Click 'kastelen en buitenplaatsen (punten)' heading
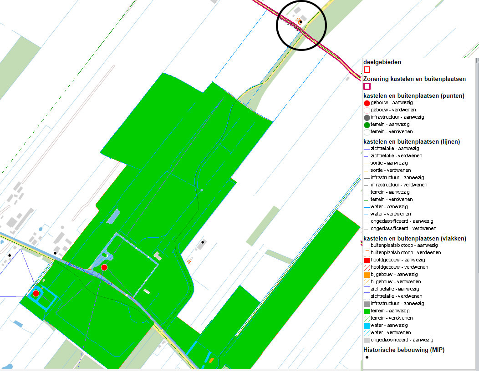Screen dimensions: 479x371 click(413, 95)
